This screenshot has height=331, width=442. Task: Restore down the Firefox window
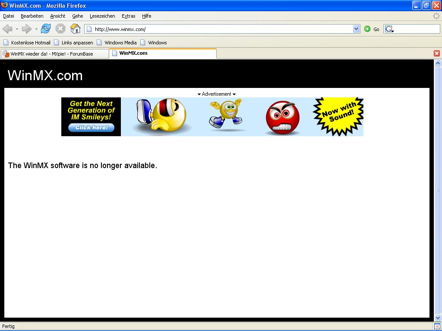(x=426, y=5)
